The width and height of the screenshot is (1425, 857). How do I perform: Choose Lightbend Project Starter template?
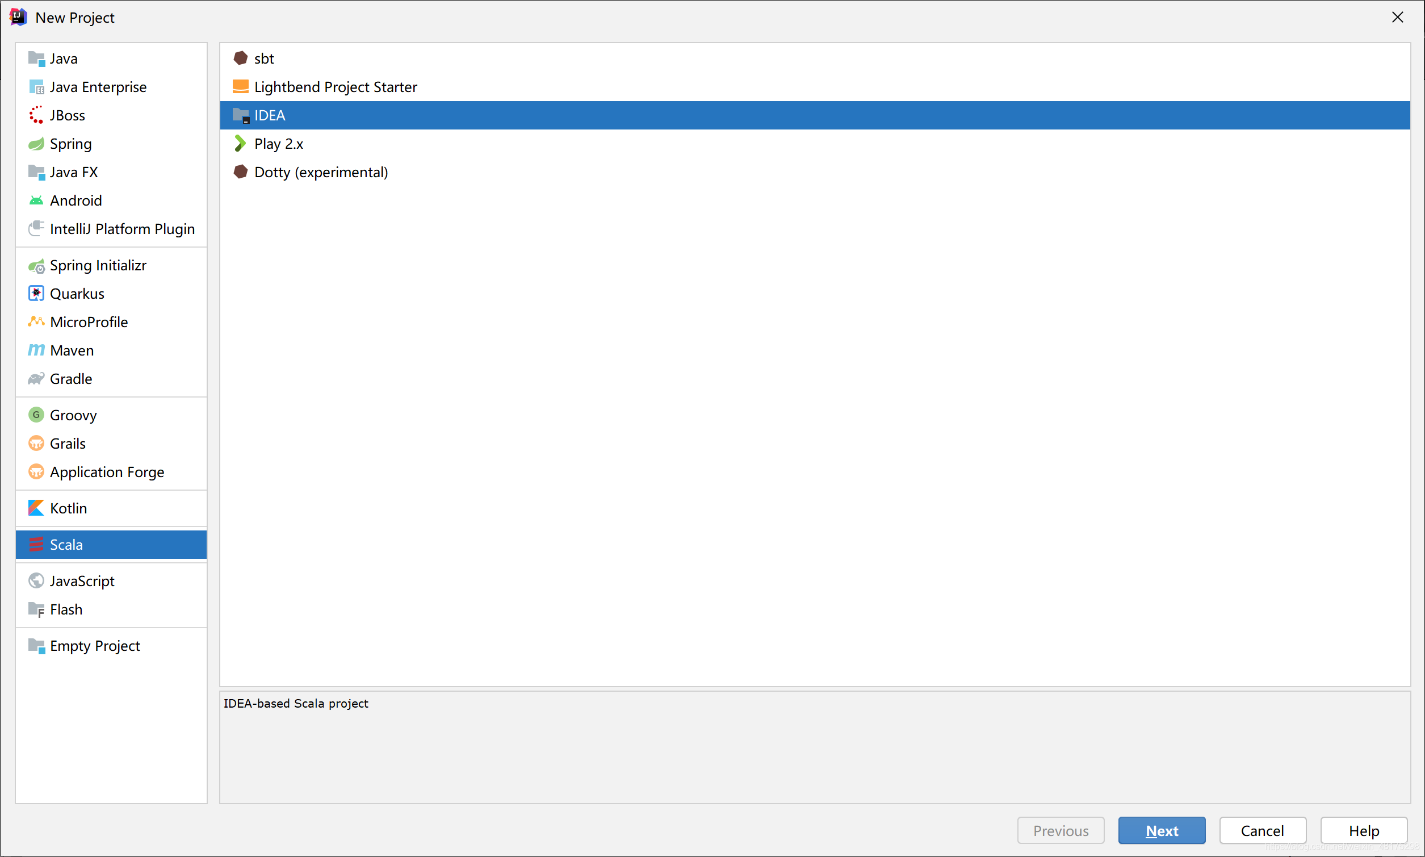[x=815, y=87]
